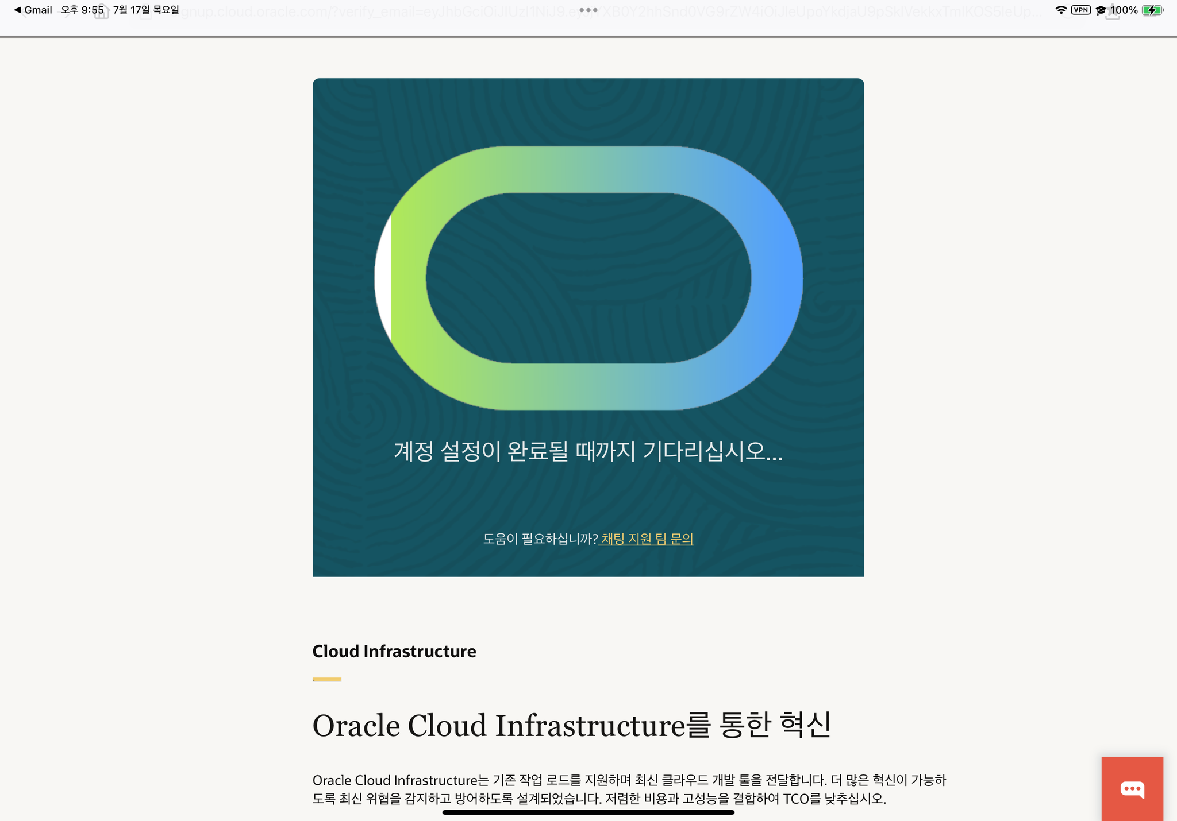Viewport: 1177px width, 821px height.
Task: Click the Oracle gradient logo graphic
Action: [588, 278]
